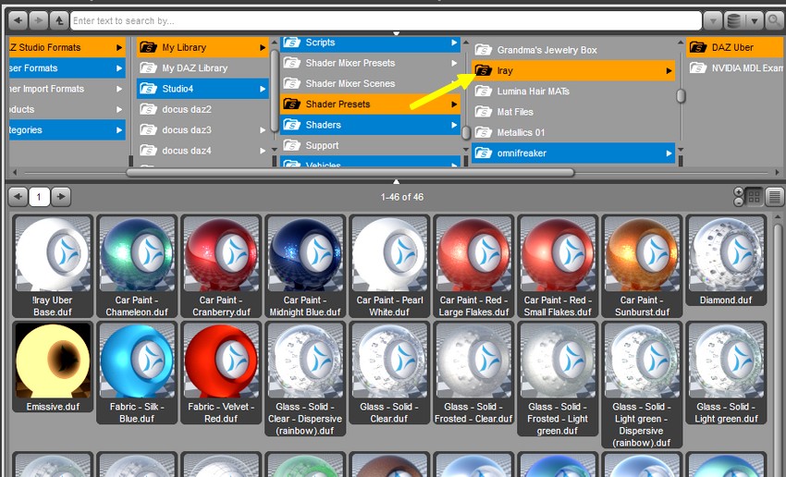The width and height of the screenshot is (786, 477).
Task: Open Shaders folder
Action: 370,124
